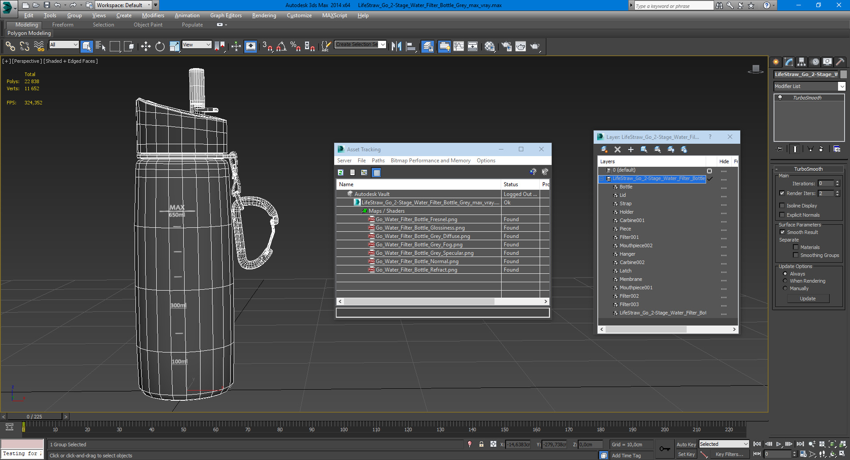Click the Pin Stack icon

(780, 149)
